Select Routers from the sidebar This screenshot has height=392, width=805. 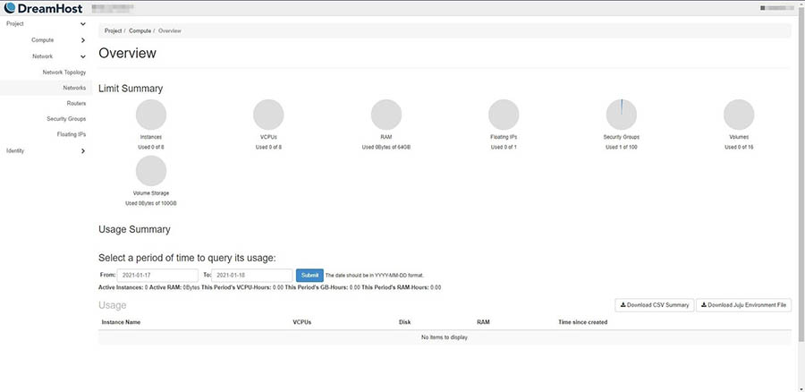pyautogui.click(x=76, y=103)
